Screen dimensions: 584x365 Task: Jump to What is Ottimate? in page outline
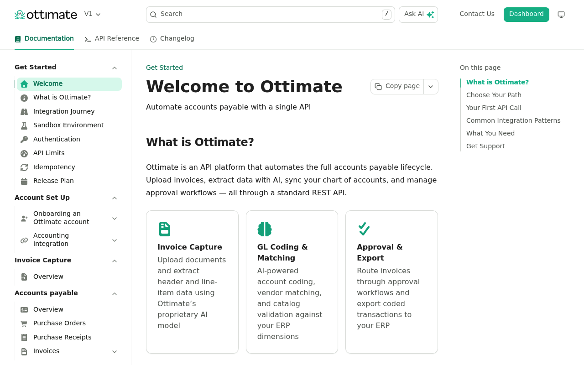point(497,82)
